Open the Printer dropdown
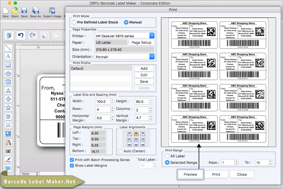The height and width of the screenshot is (189, 283). (x=152, y=36)
